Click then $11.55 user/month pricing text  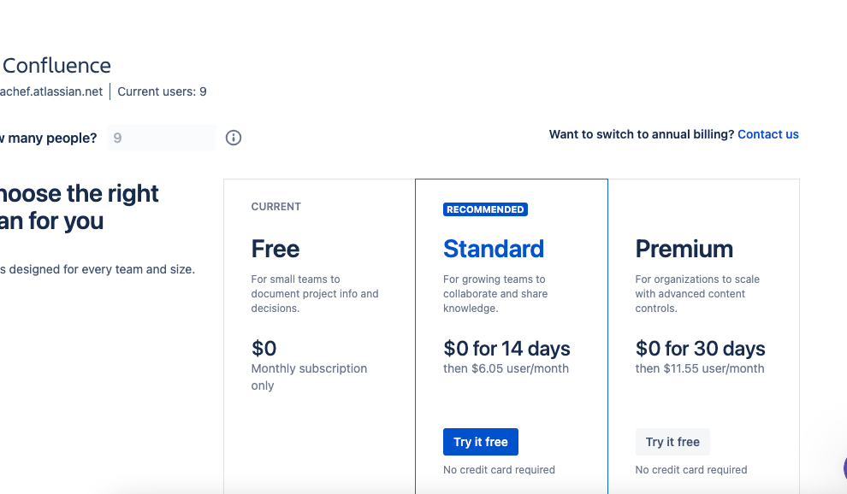point(700,368)
